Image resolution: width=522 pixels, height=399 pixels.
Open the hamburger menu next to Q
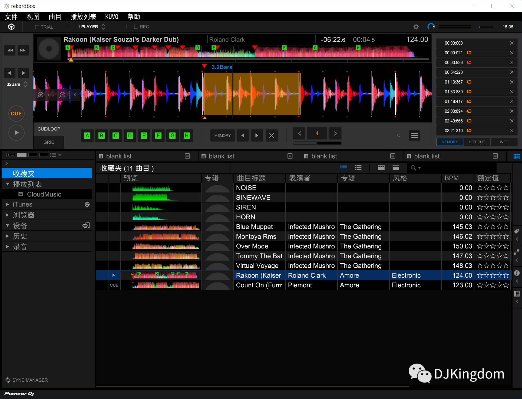pos(415,135)
